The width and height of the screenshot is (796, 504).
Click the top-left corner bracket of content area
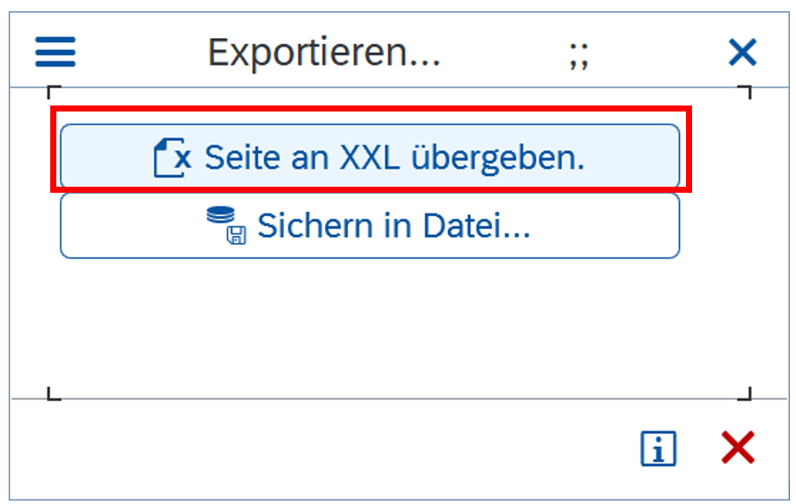[51, 90]
